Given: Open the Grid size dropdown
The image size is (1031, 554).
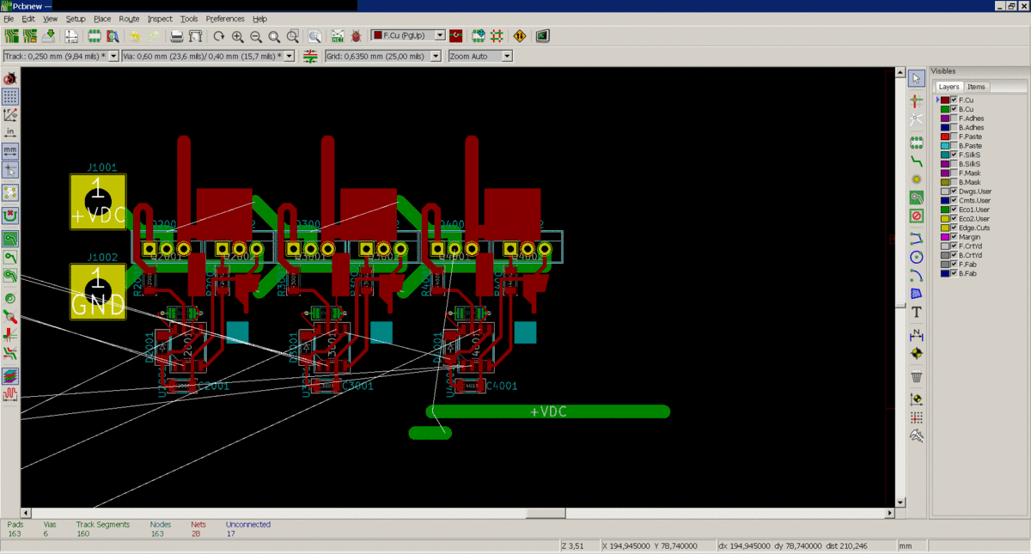Looking at the screenshot, I should click(x=435, y=56).
